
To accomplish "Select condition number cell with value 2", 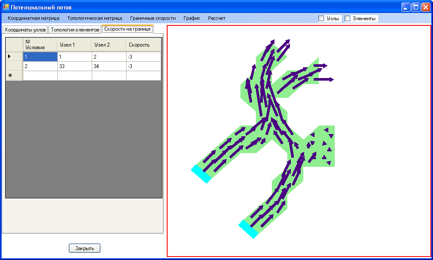I will click(x=40, y=66).
